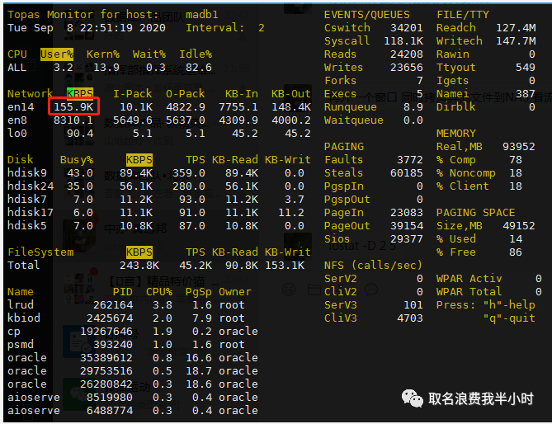Viewport: 552px width, 424px height.
Task: Click the I-Pack column header
Action: pos(133,93)
